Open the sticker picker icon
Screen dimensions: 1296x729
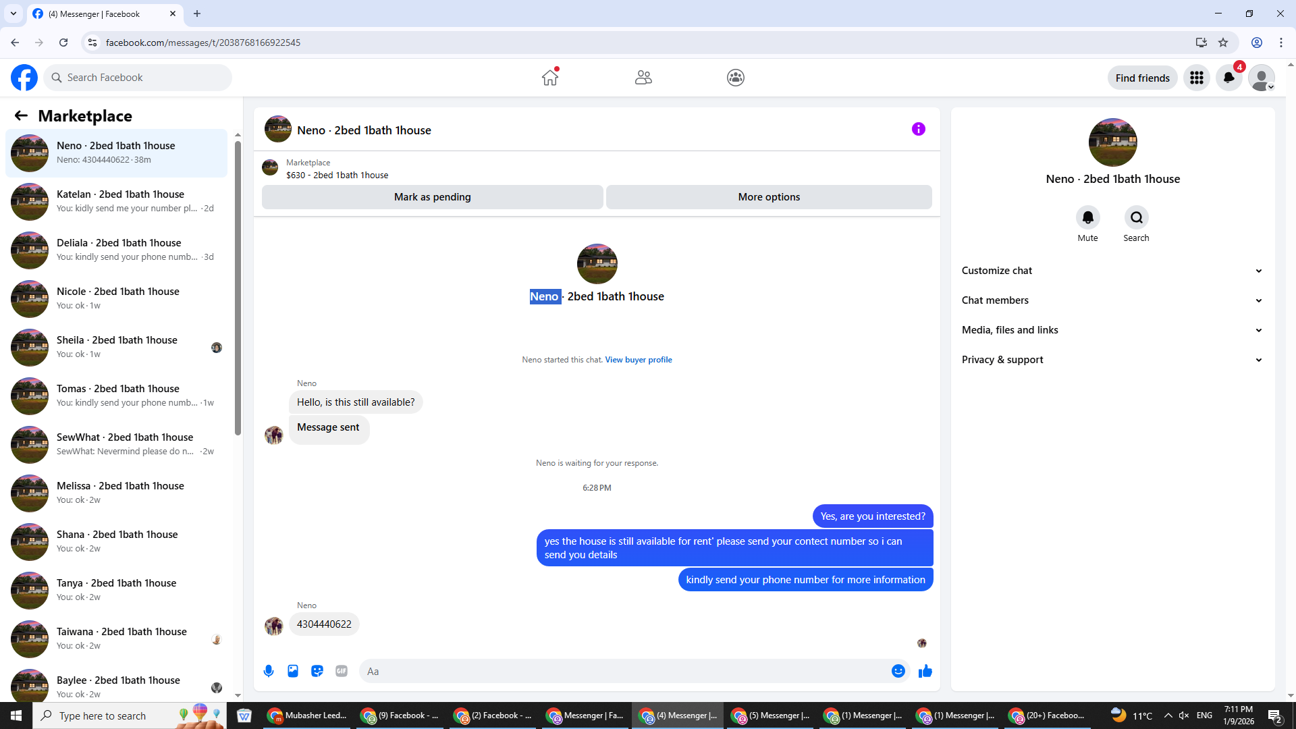[317, 671]
